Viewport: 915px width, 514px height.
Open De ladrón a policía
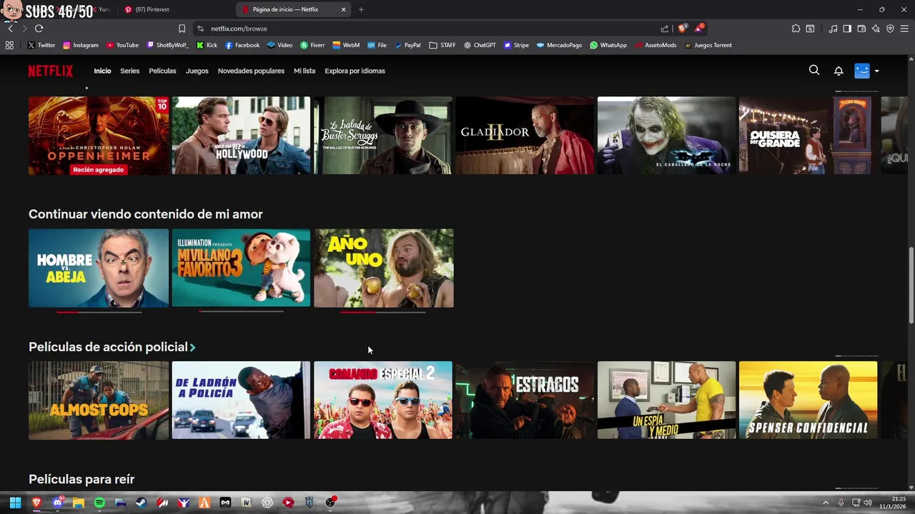point(241,400)
